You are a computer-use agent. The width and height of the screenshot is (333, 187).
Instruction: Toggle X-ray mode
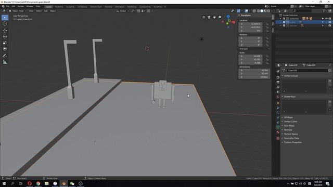click(x=254, y=11)
